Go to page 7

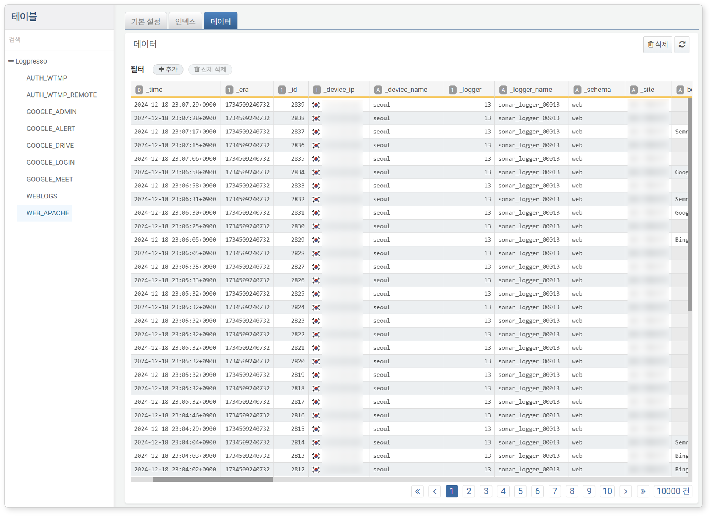click(x=555, y=491)
